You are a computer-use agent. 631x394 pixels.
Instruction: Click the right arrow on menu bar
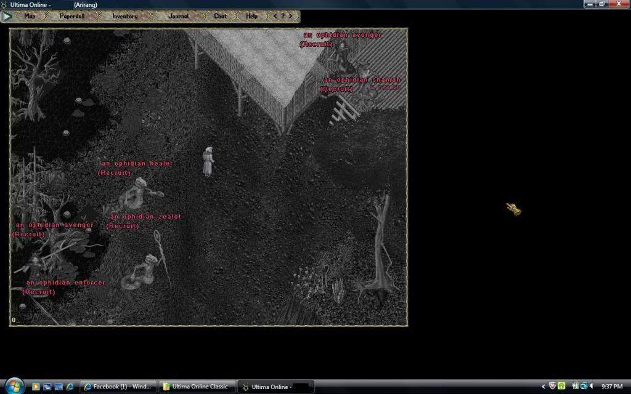291,16
